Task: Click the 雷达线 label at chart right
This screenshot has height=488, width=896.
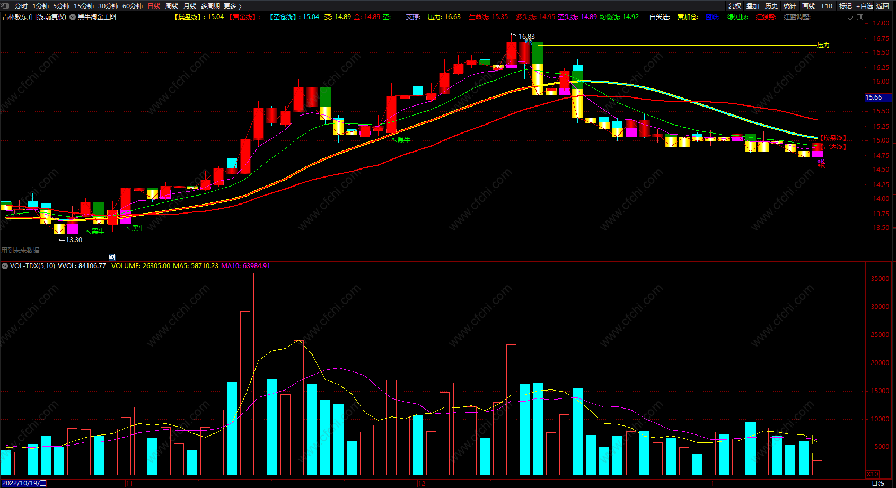Action: (834, 147)
